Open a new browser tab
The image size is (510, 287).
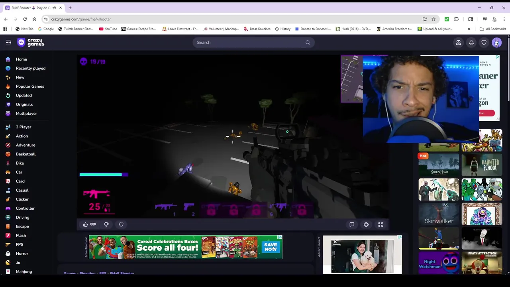click(70, 8)
